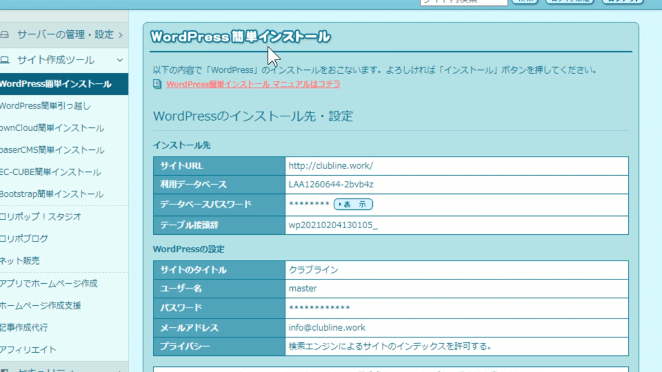Click the monitor icon beside サイト作成ツール
Screen dimensions: 662x372
tap(4, 60)
